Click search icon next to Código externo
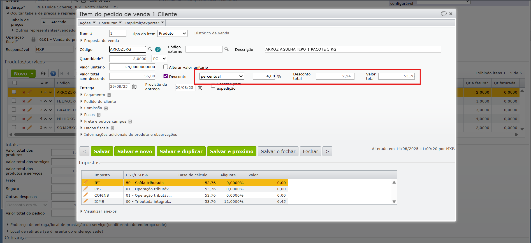 (x=226, y=49)
